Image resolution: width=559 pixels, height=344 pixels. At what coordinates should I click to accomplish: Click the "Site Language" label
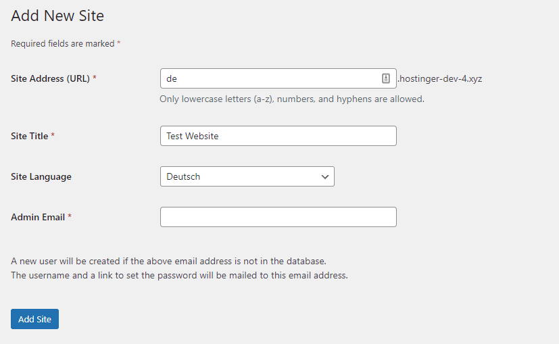41,177
